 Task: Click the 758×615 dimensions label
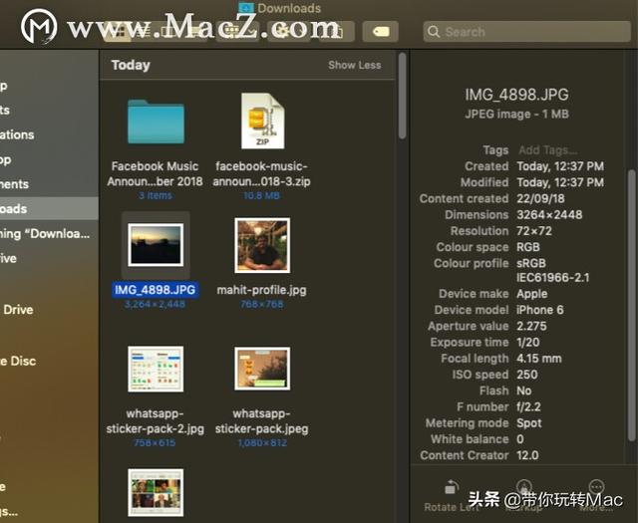(155, 443)
